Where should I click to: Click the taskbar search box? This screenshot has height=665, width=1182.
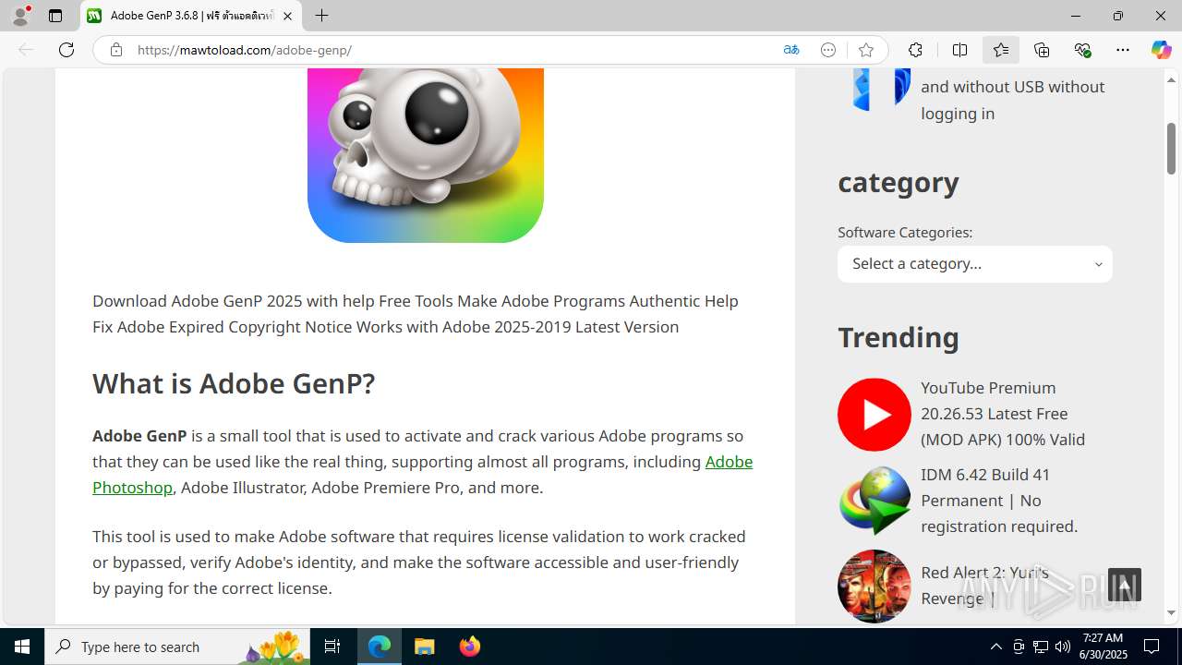[x=177, y=647]
